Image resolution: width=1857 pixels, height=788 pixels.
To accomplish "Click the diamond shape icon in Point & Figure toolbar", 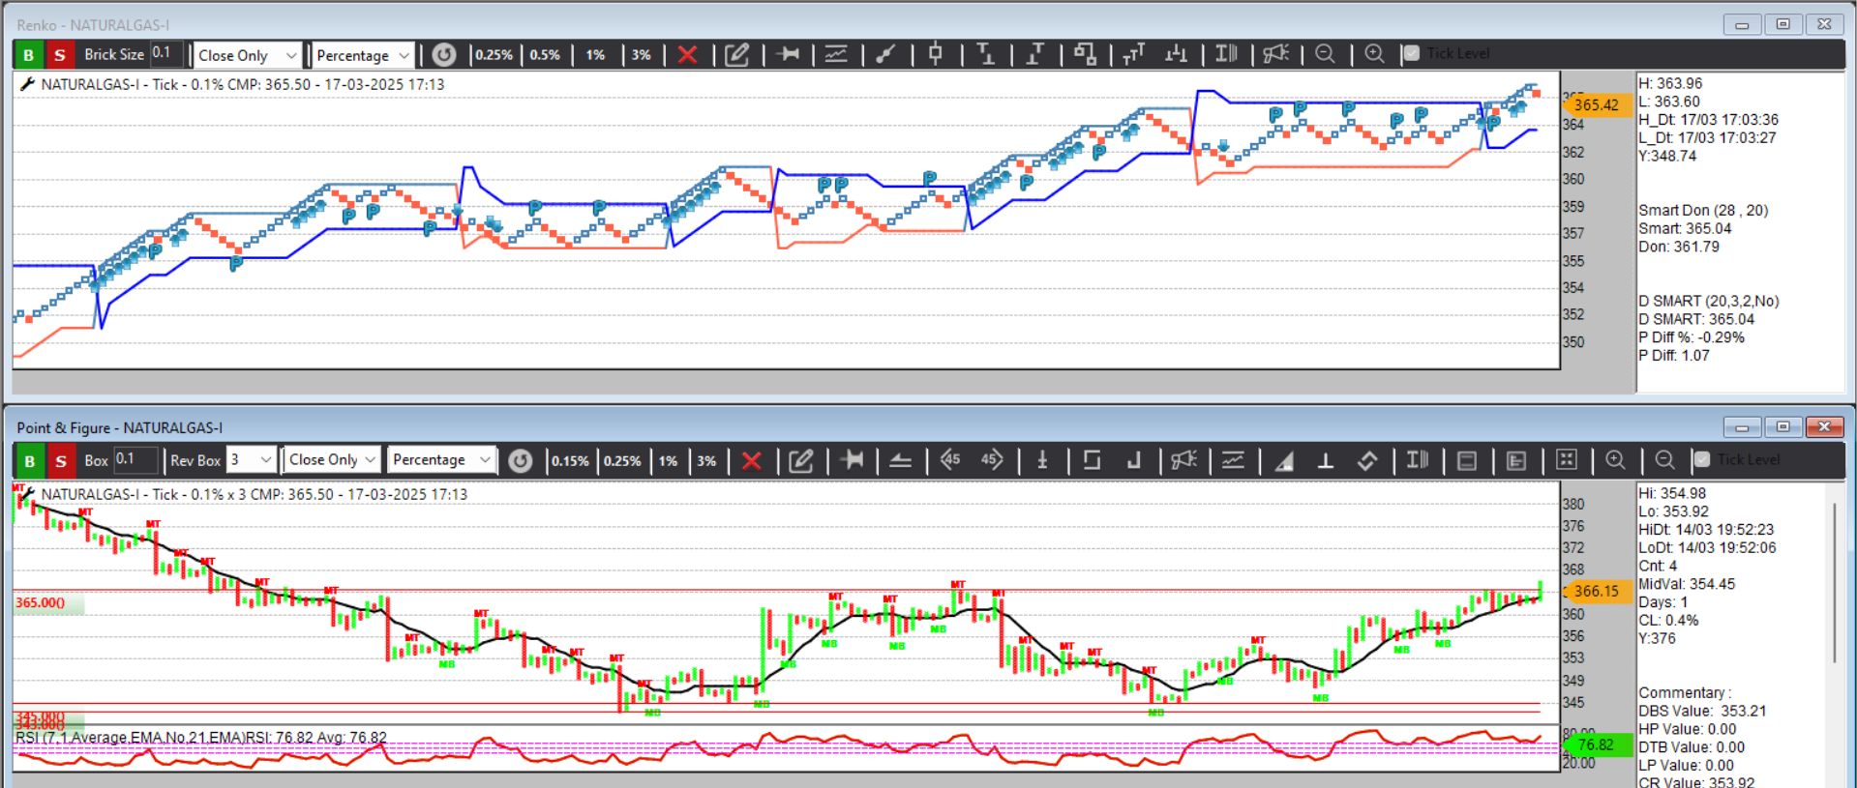I will [x=1367, y=461].
